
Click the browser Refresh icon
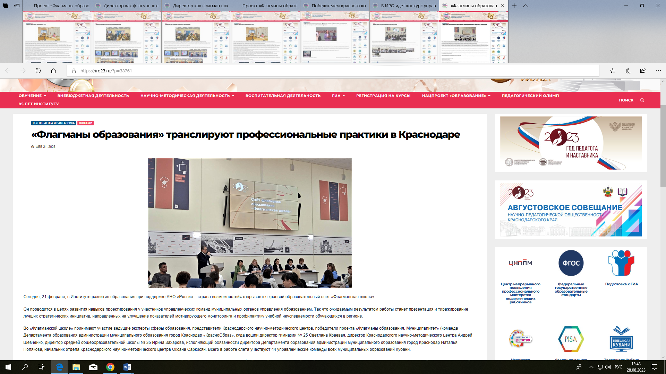(38, 71)
